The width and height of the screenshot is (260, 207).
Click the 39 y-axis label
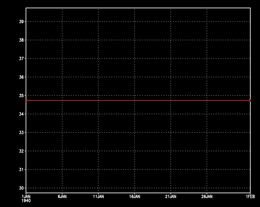pos(21,22)
